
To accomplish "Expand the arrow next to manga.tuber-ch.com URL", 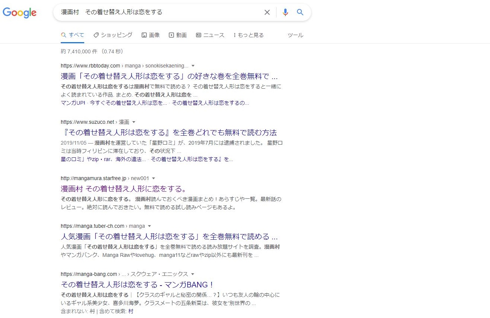I will pyautogui.click(x=149, y=226).
